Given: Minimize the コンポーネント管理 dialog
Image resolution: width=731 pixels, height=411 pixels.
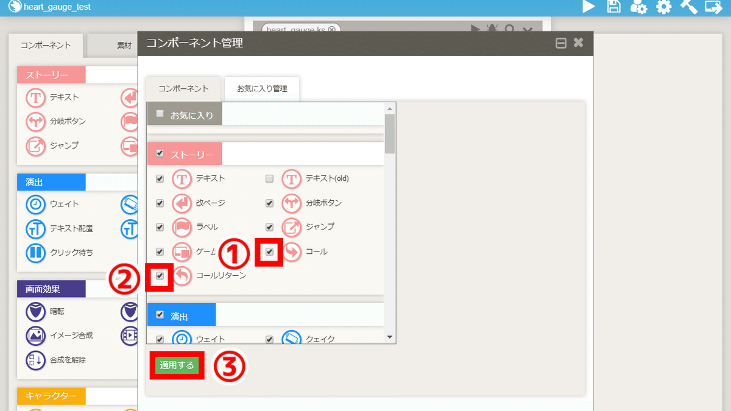Looking at the screenshot, I should 561,43.
